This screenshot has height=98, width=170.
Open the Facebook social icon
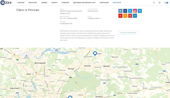(x=125, y=11)
